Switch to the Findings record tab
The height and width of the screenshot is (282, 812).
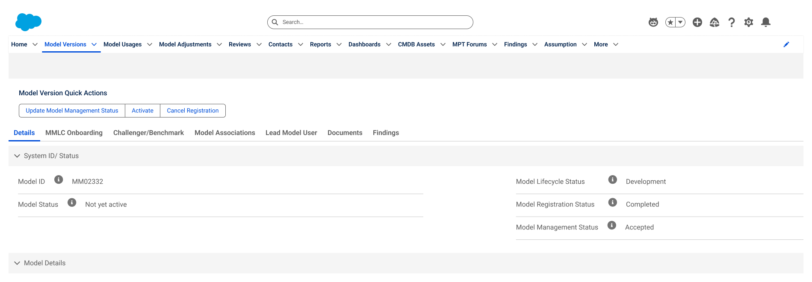tap(386, 133)
